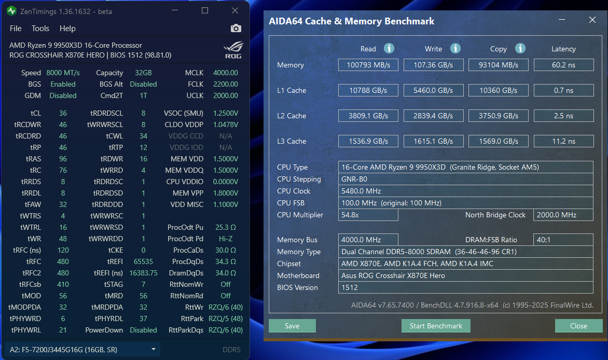Click Start Benchmark in AIDA64
The width and height of the screenshot is (608, 360).
point(436,326)
